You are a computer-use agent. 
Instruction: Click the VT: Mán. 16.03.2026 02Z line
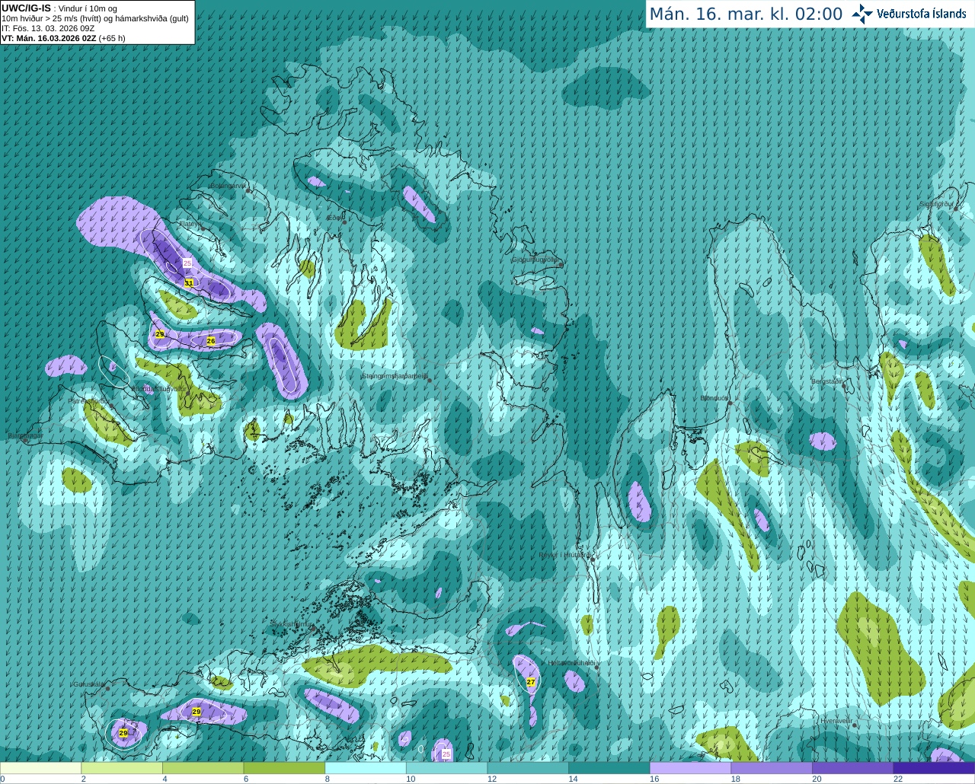pos(63,38)
